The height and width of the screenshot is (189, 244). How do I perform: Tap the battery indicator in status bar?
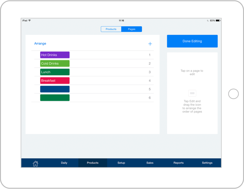coord(218,20)
